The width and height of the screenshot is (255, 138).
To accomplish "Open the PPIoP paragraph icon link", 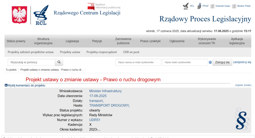I will 199,6.
